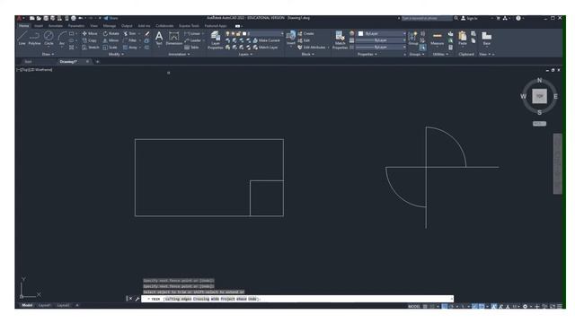Viewport: 575px width, 323px height.
Task: Open the Output ribbon tab
Action: [127, 26]
